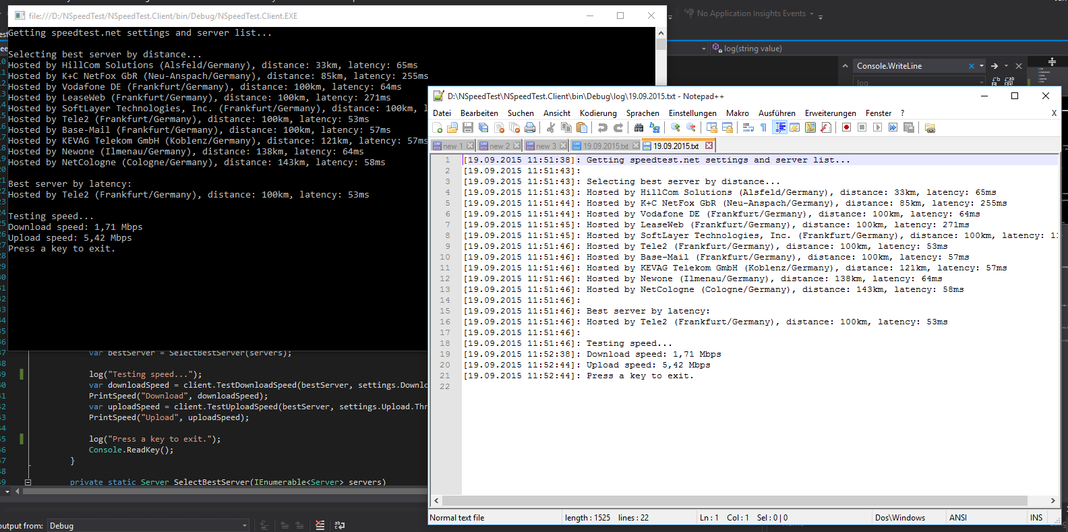Screen dimensions: 1068x532
Task: Open the Ansicht menu
Action: click(x=557, y=113)
